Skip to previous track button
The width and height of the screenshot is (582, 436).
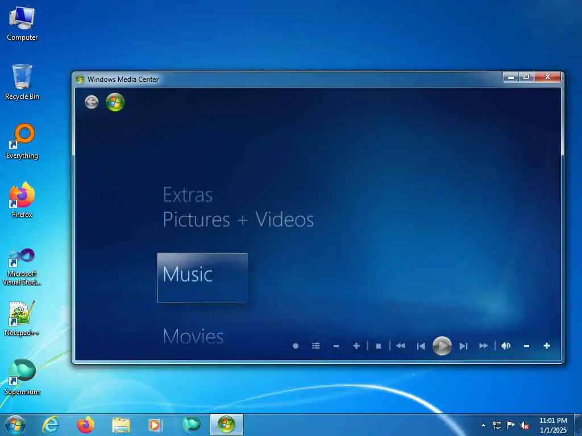click(x=421, y=346)
